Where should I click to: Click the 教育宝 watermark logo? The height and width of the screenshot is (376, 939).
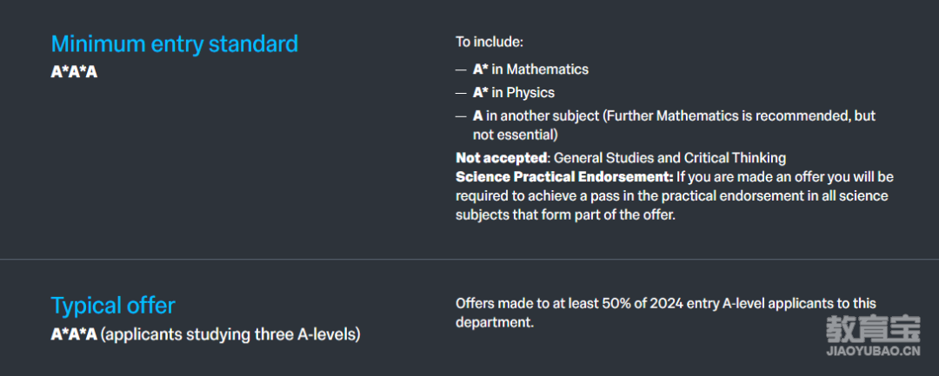pos(873,329)
